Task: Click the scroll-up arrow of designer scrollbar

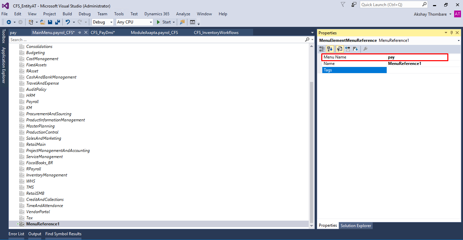Action: tap(311, 46)
